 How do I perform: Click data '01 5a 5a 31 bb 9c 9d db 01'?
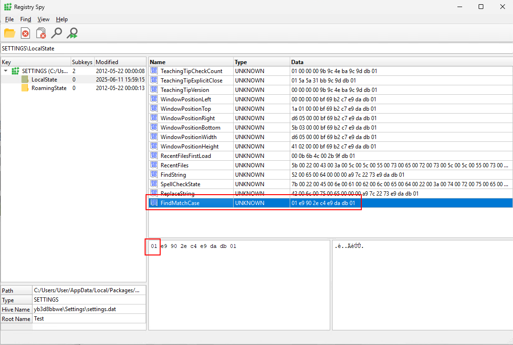(324, 81)
